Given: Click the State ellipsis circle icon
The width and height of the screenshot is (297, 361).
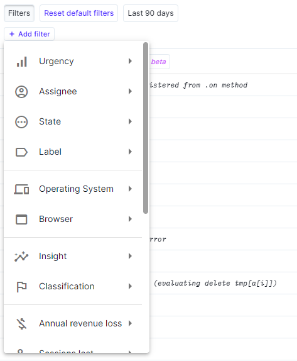Looking at the screenshot, I should (x=21, y=122).
